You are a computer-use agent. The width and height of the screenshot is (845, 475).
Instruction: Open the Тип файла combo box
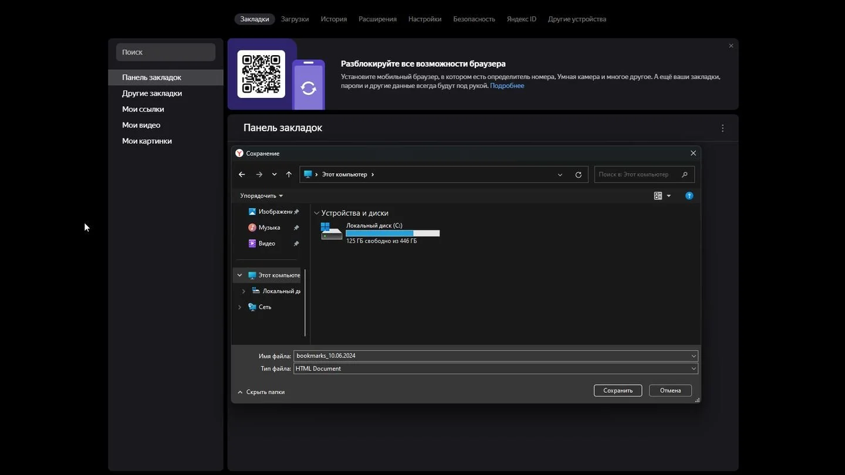pos(496,368)
